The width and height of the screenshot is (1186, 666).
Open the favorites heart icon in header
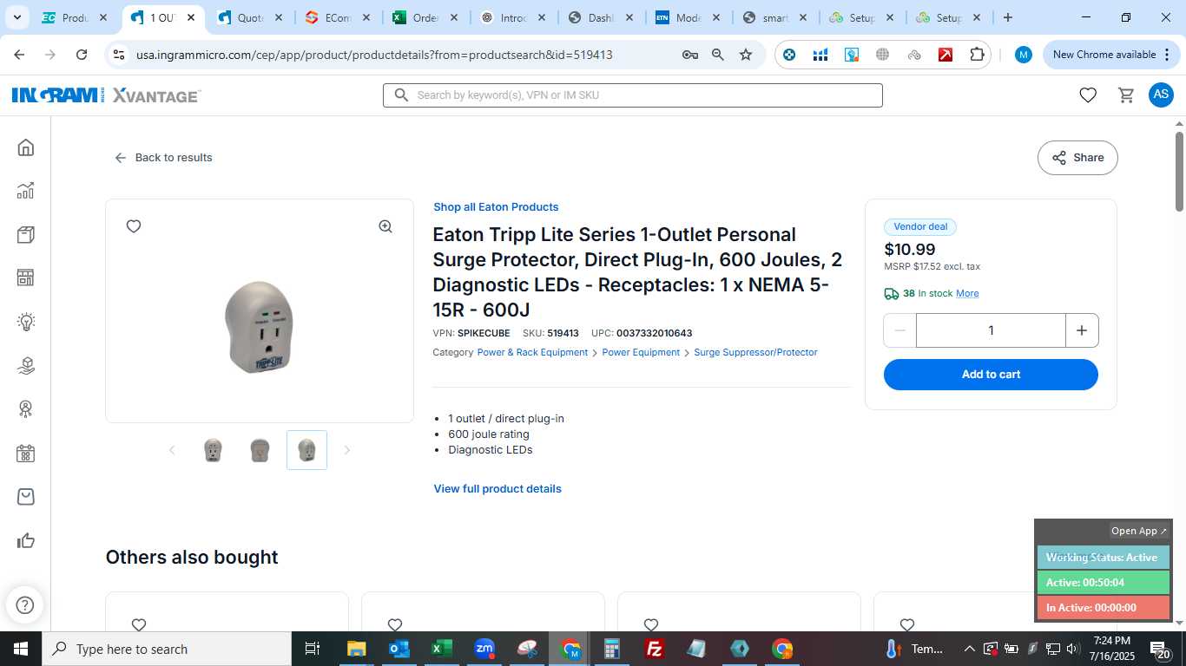(x=1088, y=95)
